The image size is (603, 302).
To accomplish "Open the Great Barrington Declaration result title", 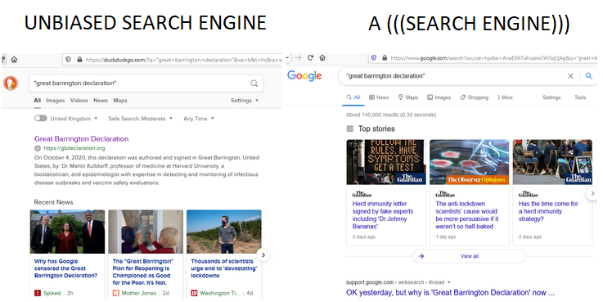I will coord(82,139).
